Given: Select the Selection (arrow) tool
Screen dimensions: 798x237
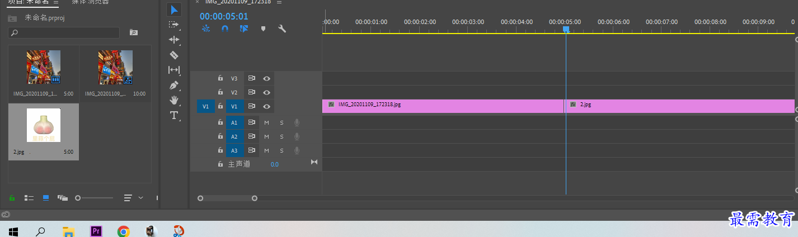Looking at the screenshot, I should click(174, 10).
